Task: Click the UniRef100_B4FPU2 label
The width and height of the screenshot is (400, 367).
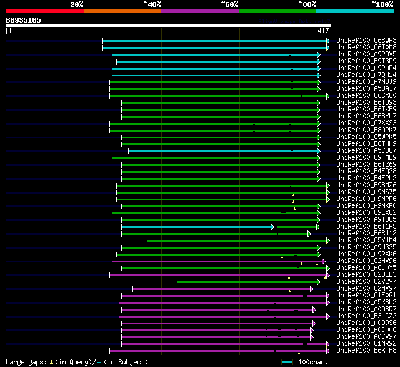Action: 366,178
